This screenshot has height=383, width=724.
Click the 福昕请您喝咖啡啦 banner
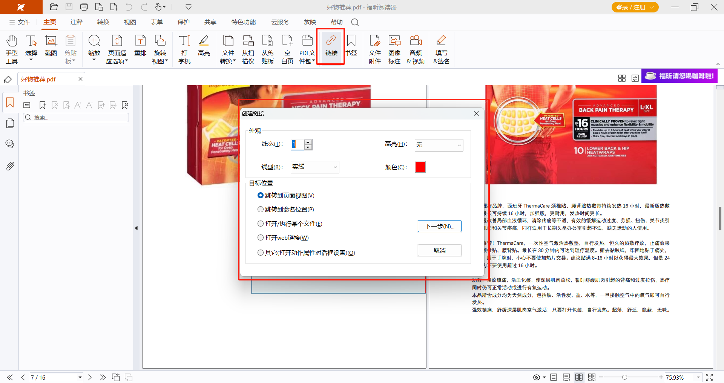pyautogui.click(x=680, y=76)
